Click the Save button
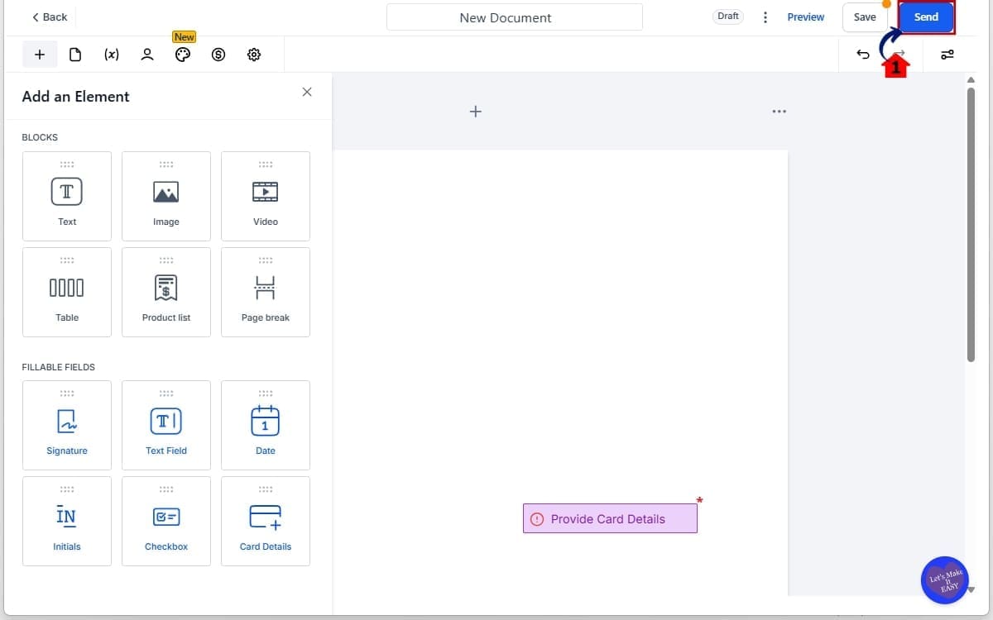Image resolution: width=993 pixels, height=620 pixels. click(865, 17)
